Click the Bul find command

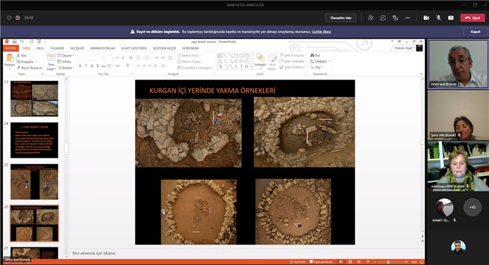pos(315,55)
